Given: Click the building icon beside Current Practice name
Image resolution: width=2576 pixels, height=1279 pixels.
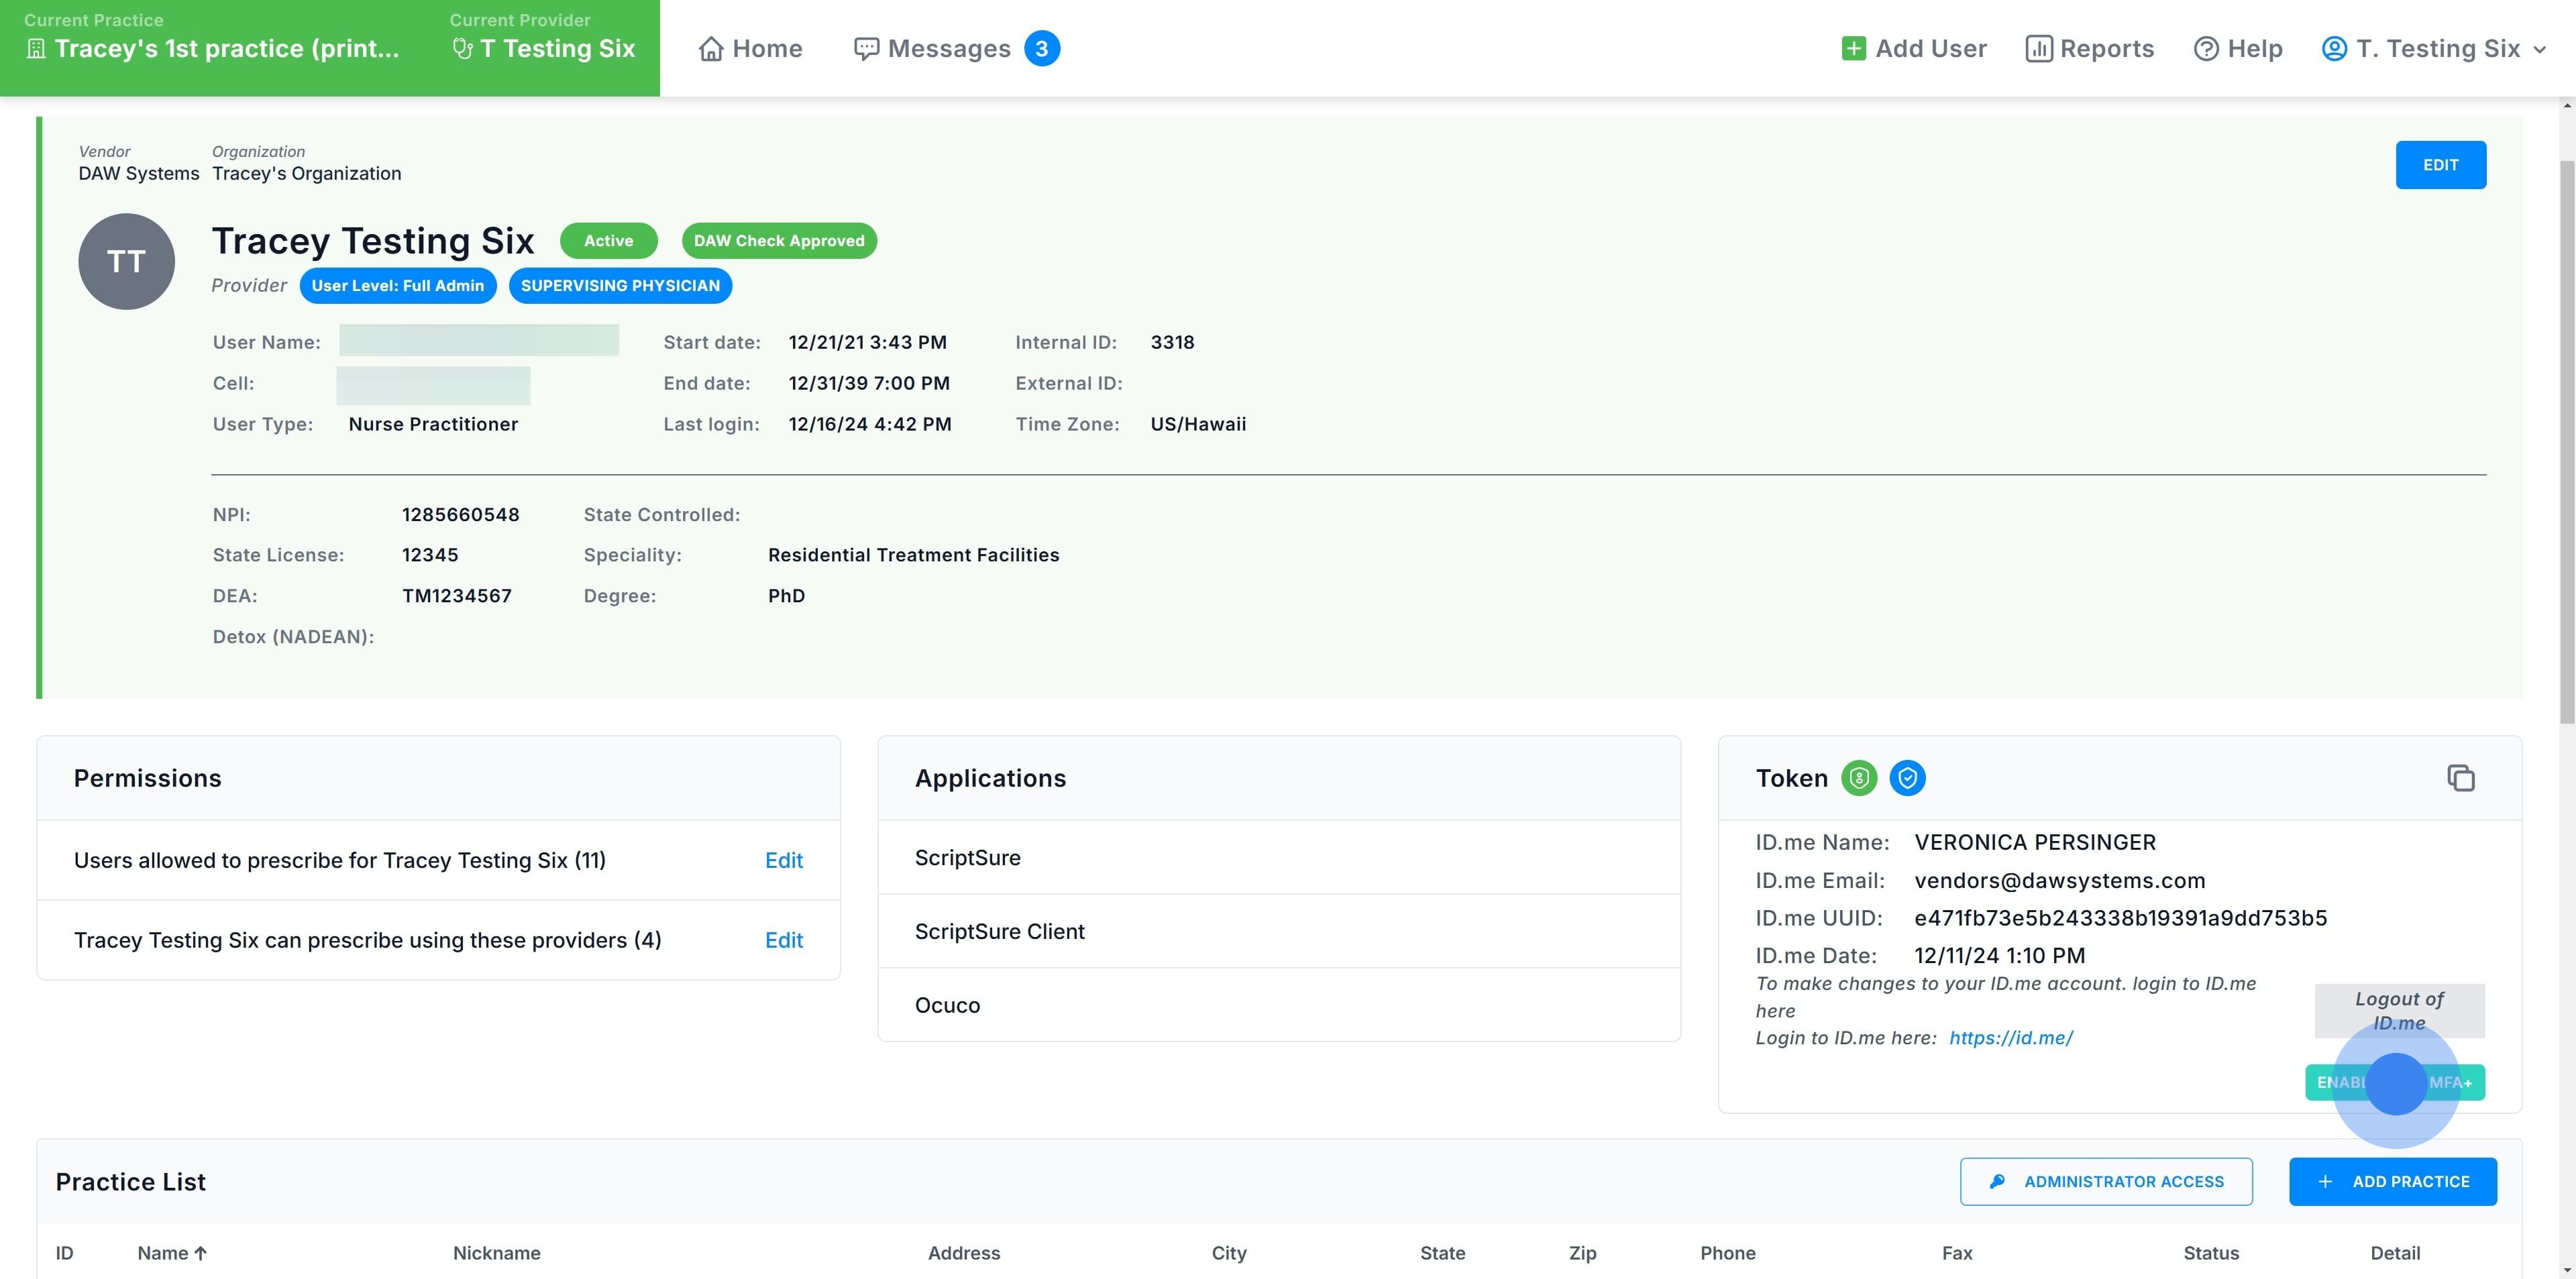Looking at the screenshot, I should point(36,49).
